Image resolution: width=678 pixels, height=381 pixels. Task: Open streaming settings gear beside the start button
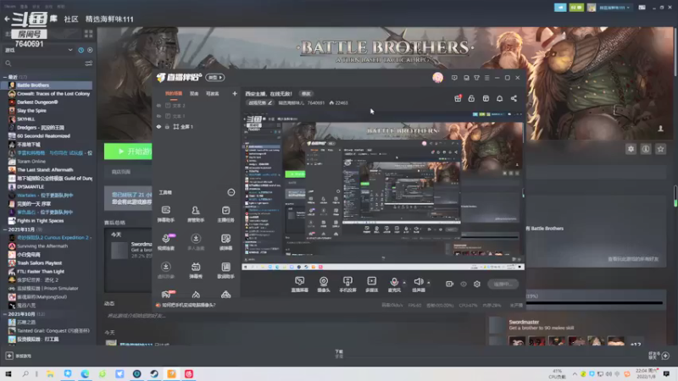tap(477, 284)
